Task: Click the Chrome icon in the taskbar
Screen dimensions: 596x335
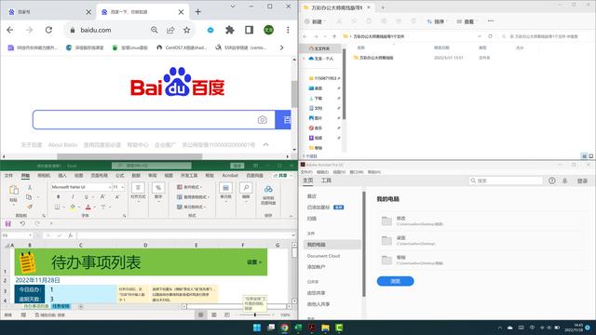Action: tap(284, 328)
